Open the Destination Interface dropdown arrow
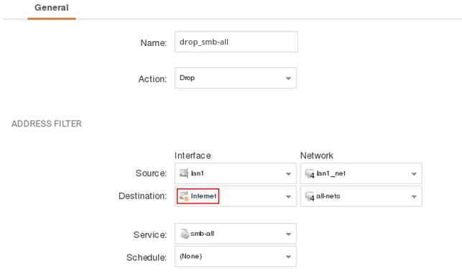The width and height of the screenshot is (462, 279). tap(288, 197)
